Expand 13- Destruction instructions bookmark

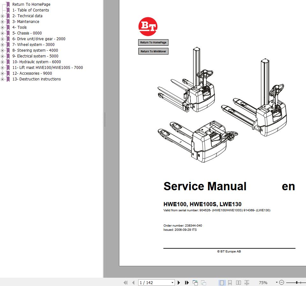pyautogui.click(x=2, y=79)
